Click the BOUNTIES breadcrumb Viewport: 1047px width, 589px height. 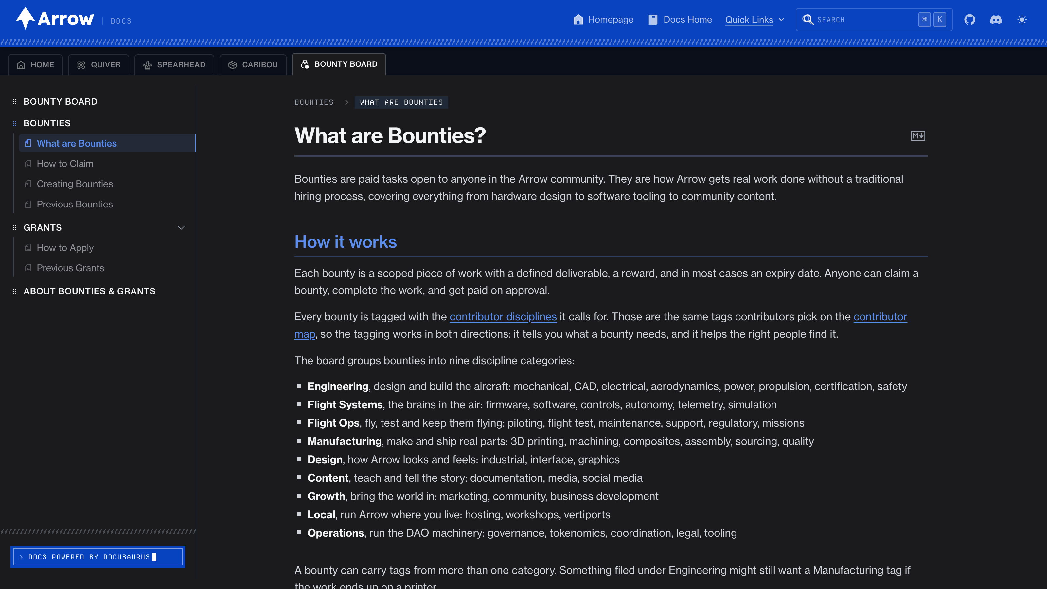coord(314,102)
